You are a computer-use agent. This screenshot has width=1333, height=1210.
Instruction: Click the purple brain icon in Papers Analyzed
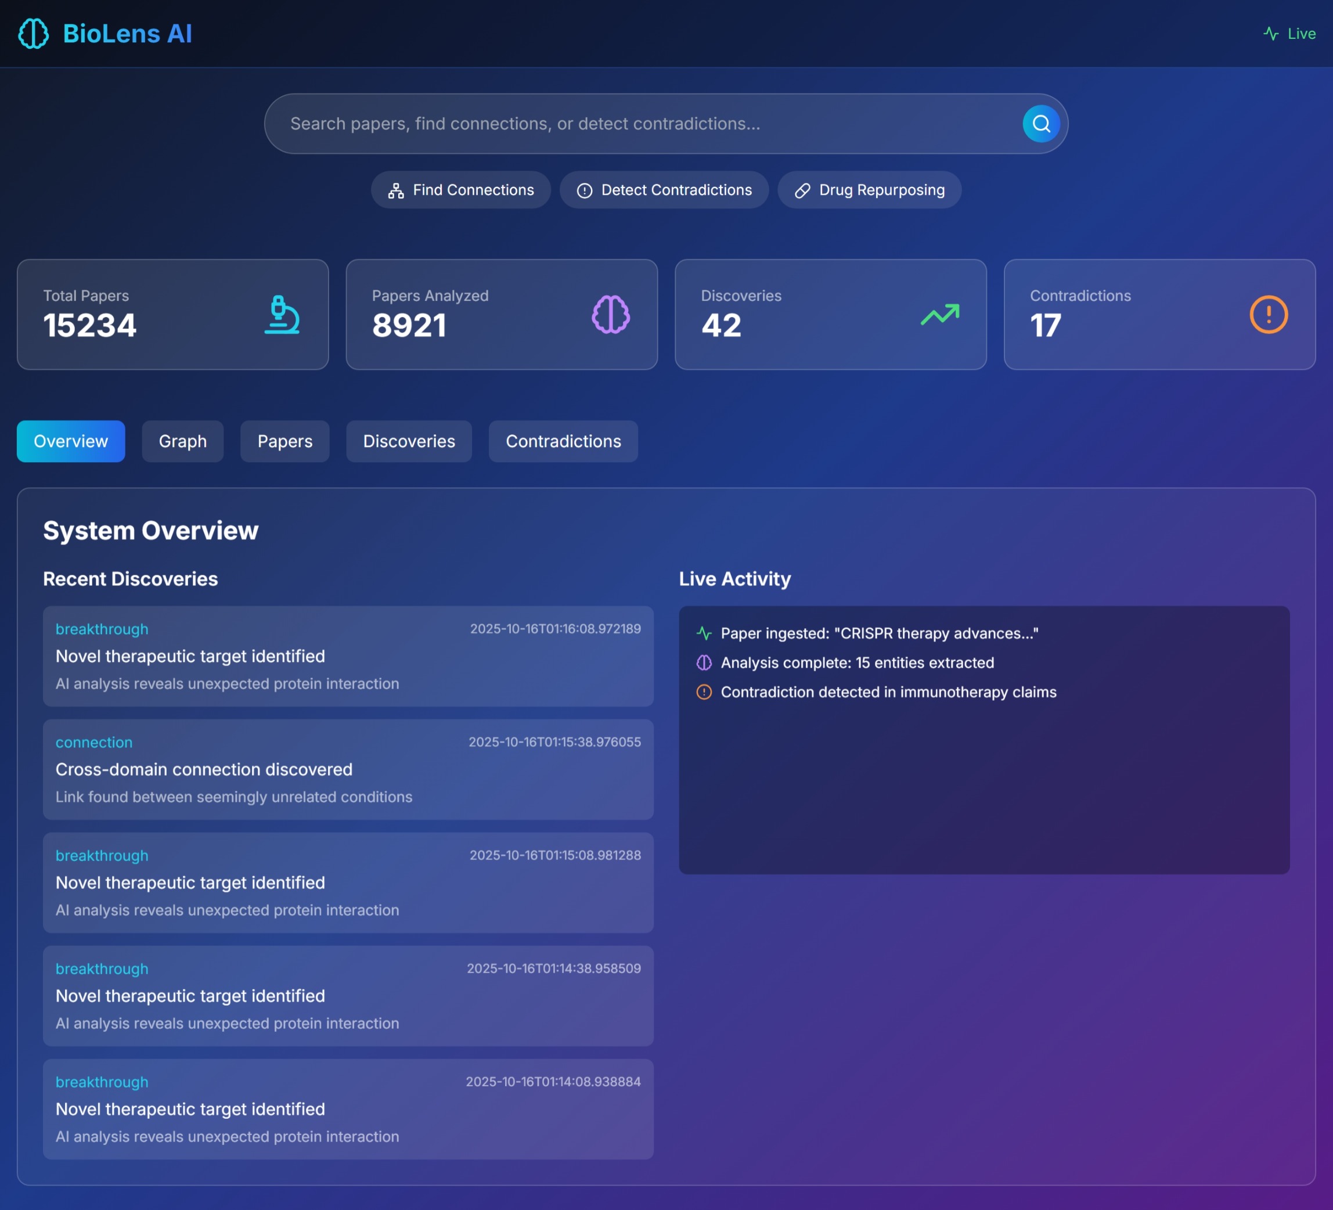point(610,315)
